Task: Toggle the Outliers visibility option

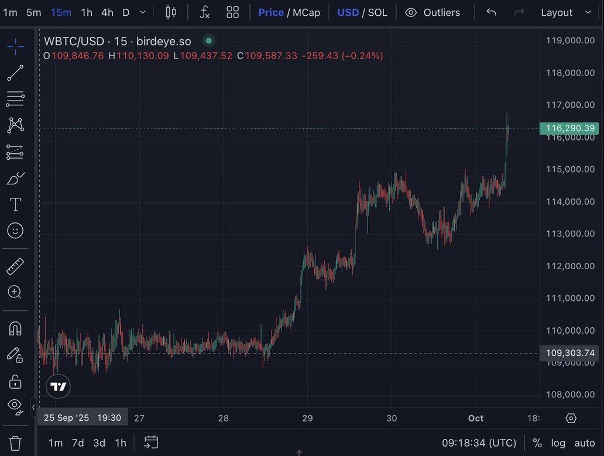Action: [x=433, y=12]
